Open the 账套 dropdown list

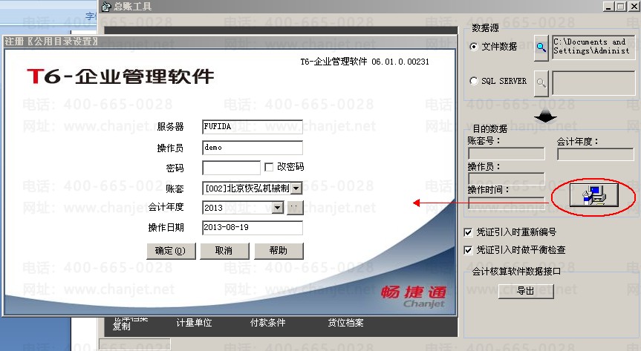[297, 188]
